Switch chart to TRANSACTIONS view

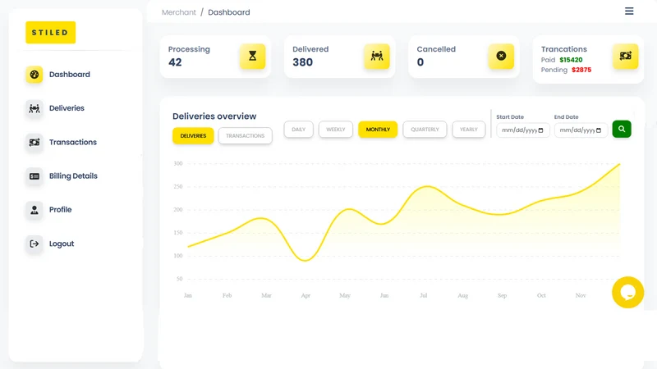tap(245, 136)
